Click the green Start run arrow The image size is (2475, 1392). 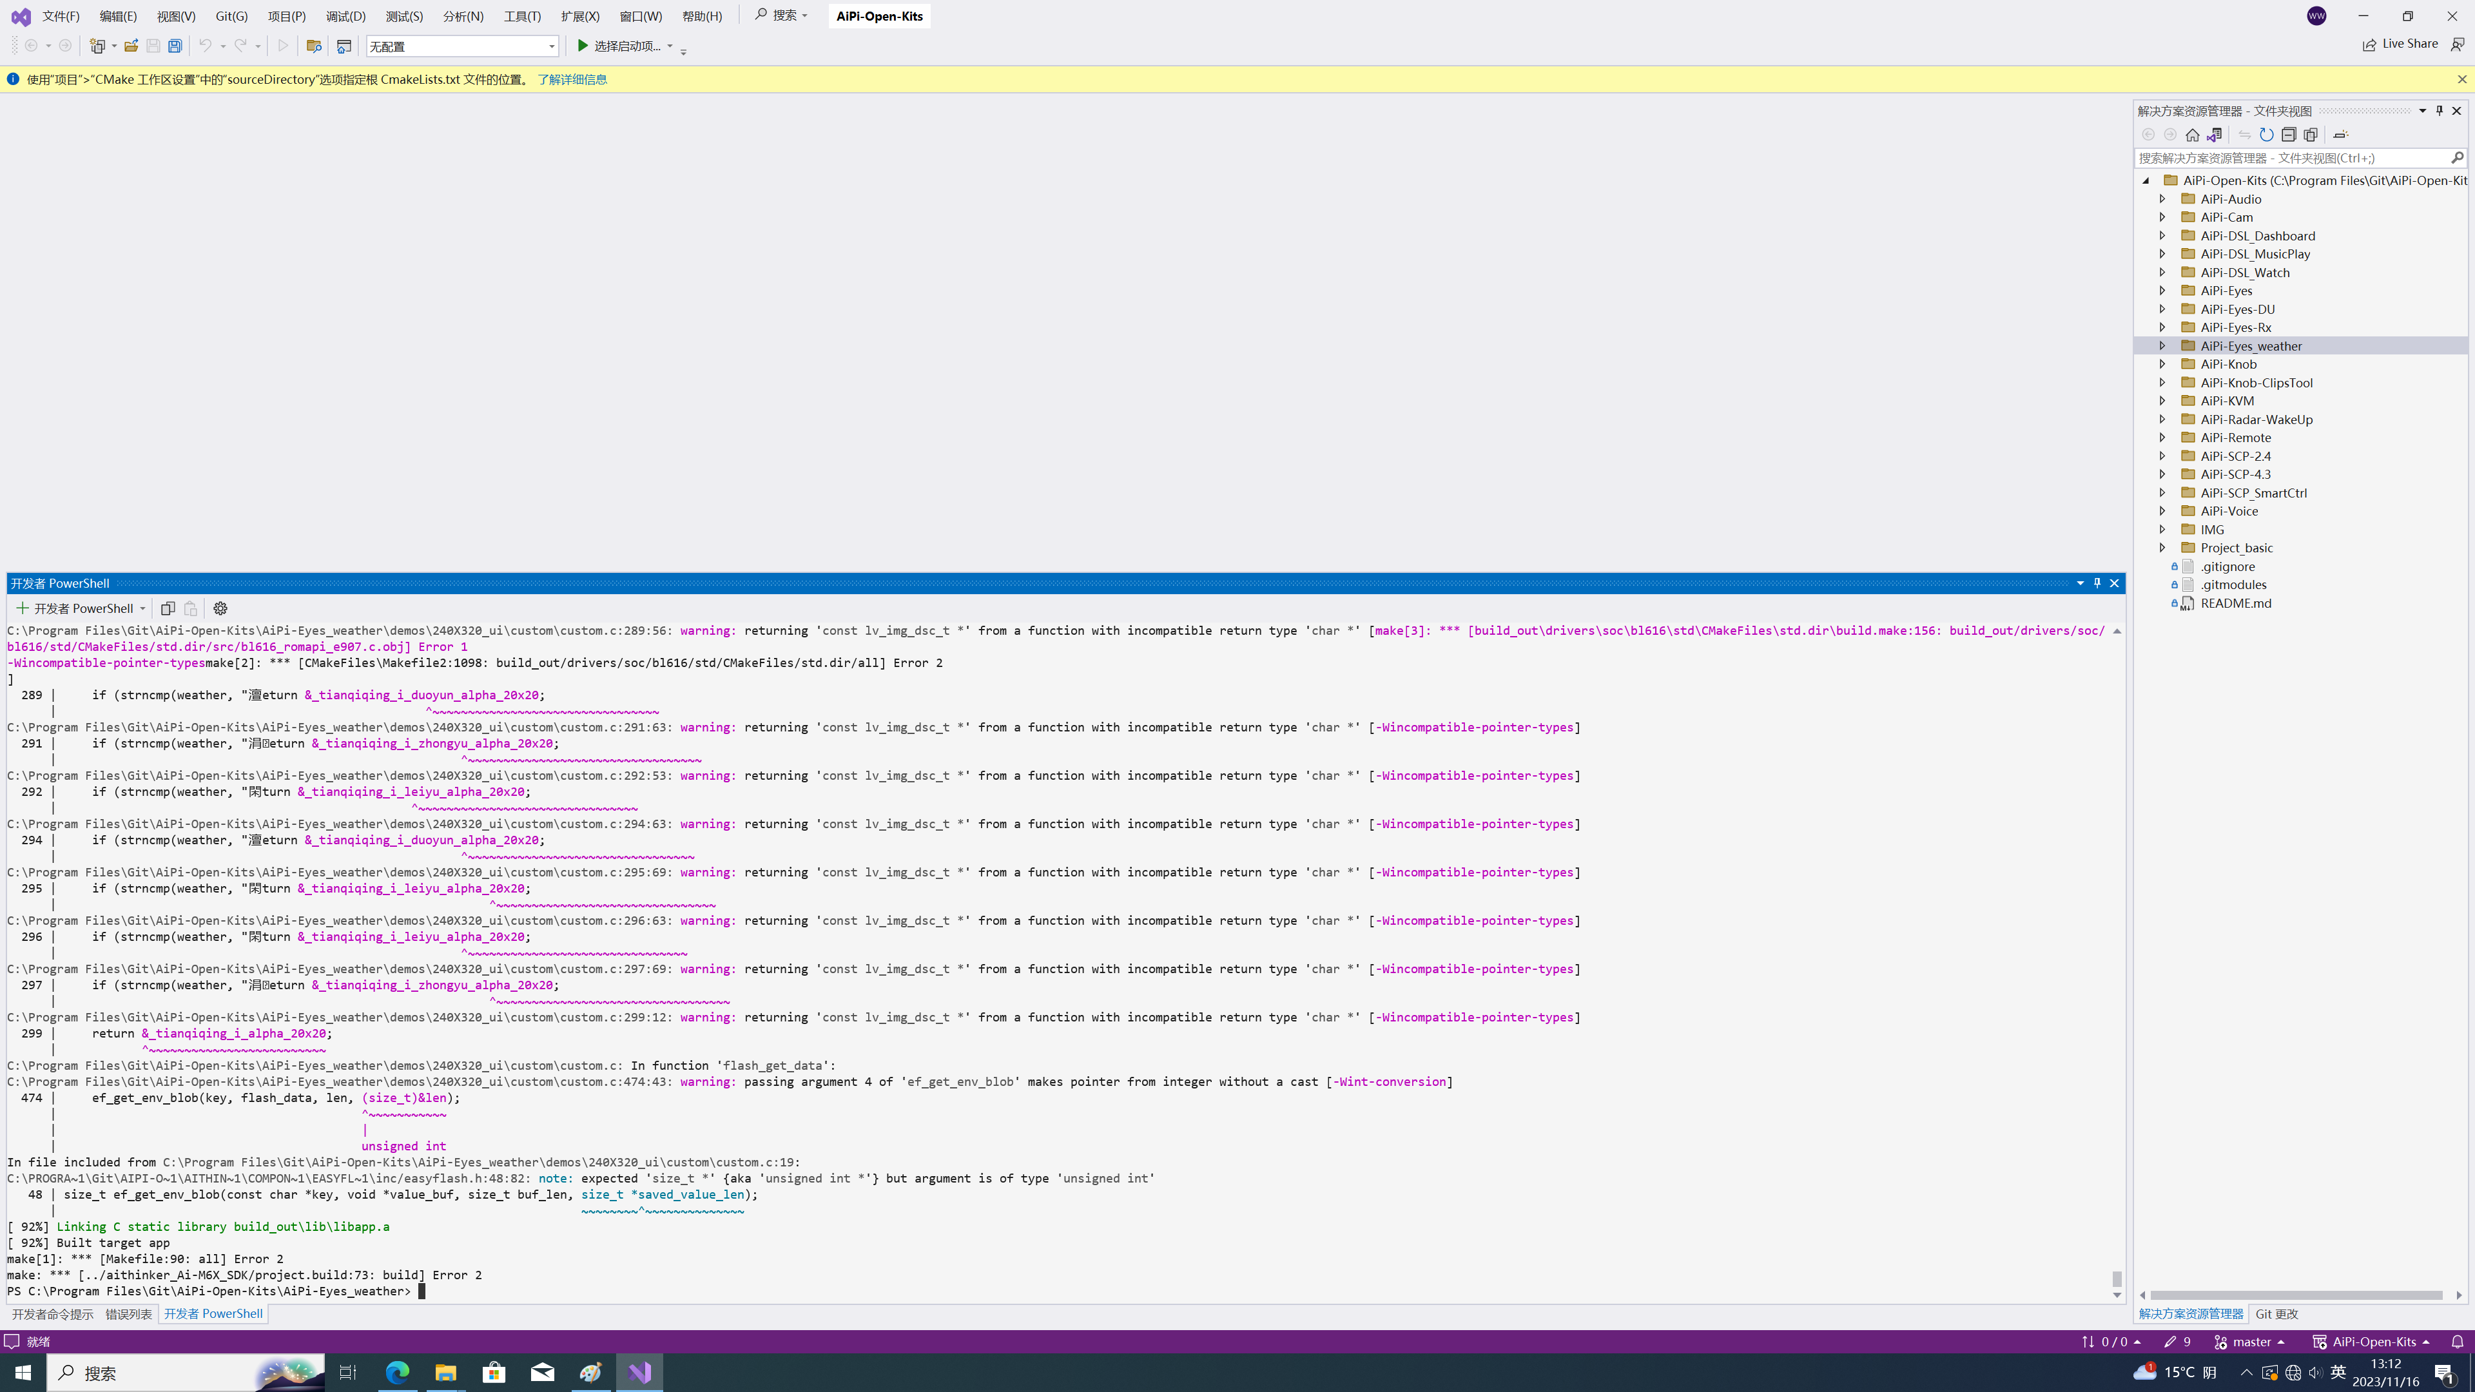point(582,45)
